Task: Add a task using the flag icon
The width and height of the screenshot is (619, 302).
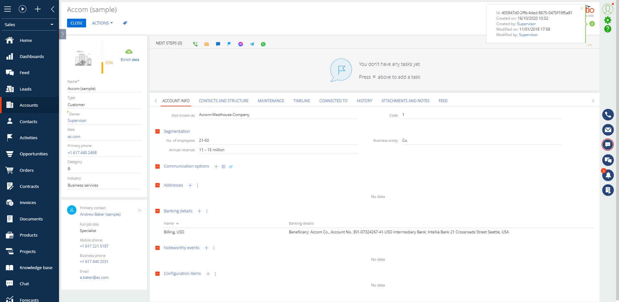Action: click(229, 44)
